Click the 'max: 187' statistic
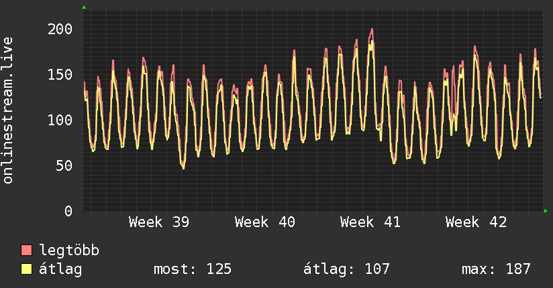This screenshot has height=288, width=553. click(x=496, y=269)
